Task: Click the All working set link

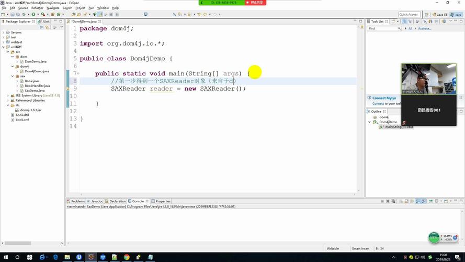Action: point(410,28)
